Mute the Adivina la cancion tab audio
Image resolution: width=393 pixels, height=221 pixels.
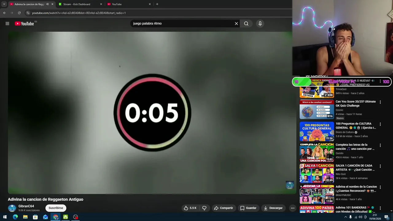[47, 4]
